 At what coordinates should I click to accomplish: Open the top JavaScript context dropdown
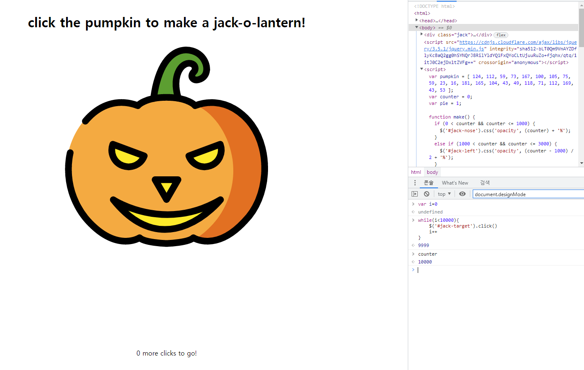pos(444,194)
